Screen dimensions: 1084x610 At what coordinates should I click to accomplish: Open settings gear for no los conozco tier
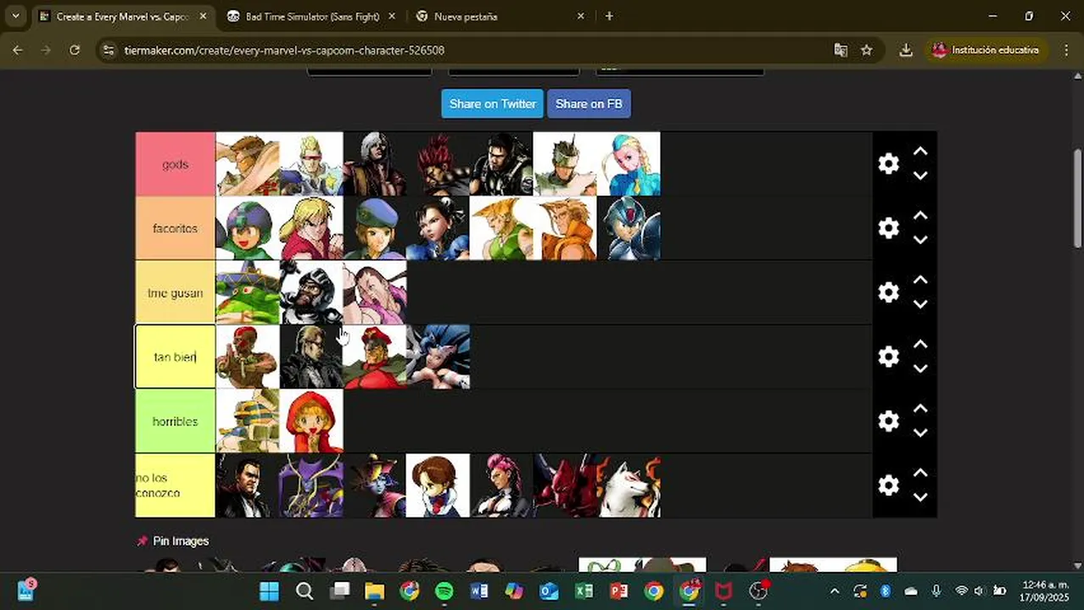(888, 485)
